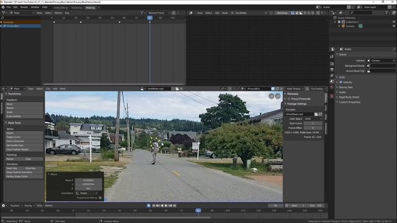Toggle Collection visibility eye in outliner
This screenshot has height=223, width=397.
click(394, 22)
